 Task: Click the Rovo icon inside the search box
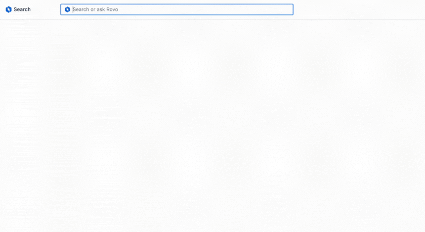click(68, 9)
